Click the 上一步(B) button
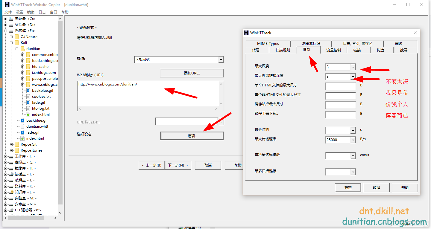Screen dimensions: 431x229 (x=151, y=165)
